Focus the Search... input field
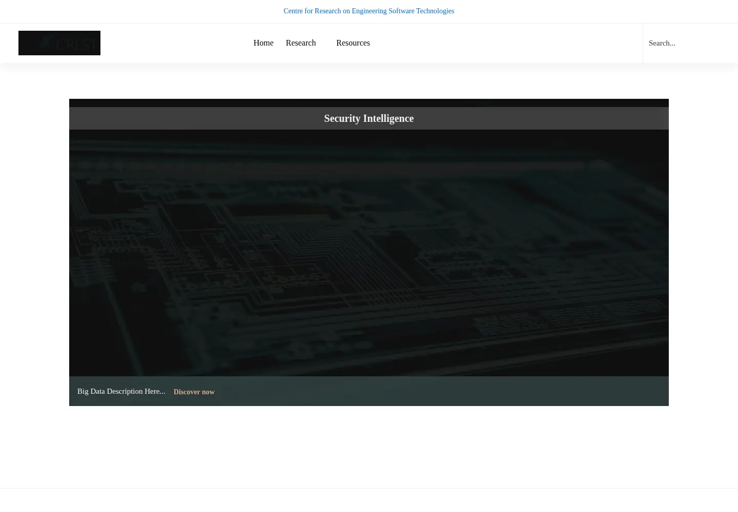The image size is (738, 512). 690,43
